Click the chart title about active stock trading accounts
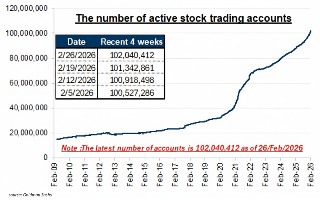 [183, 18]
